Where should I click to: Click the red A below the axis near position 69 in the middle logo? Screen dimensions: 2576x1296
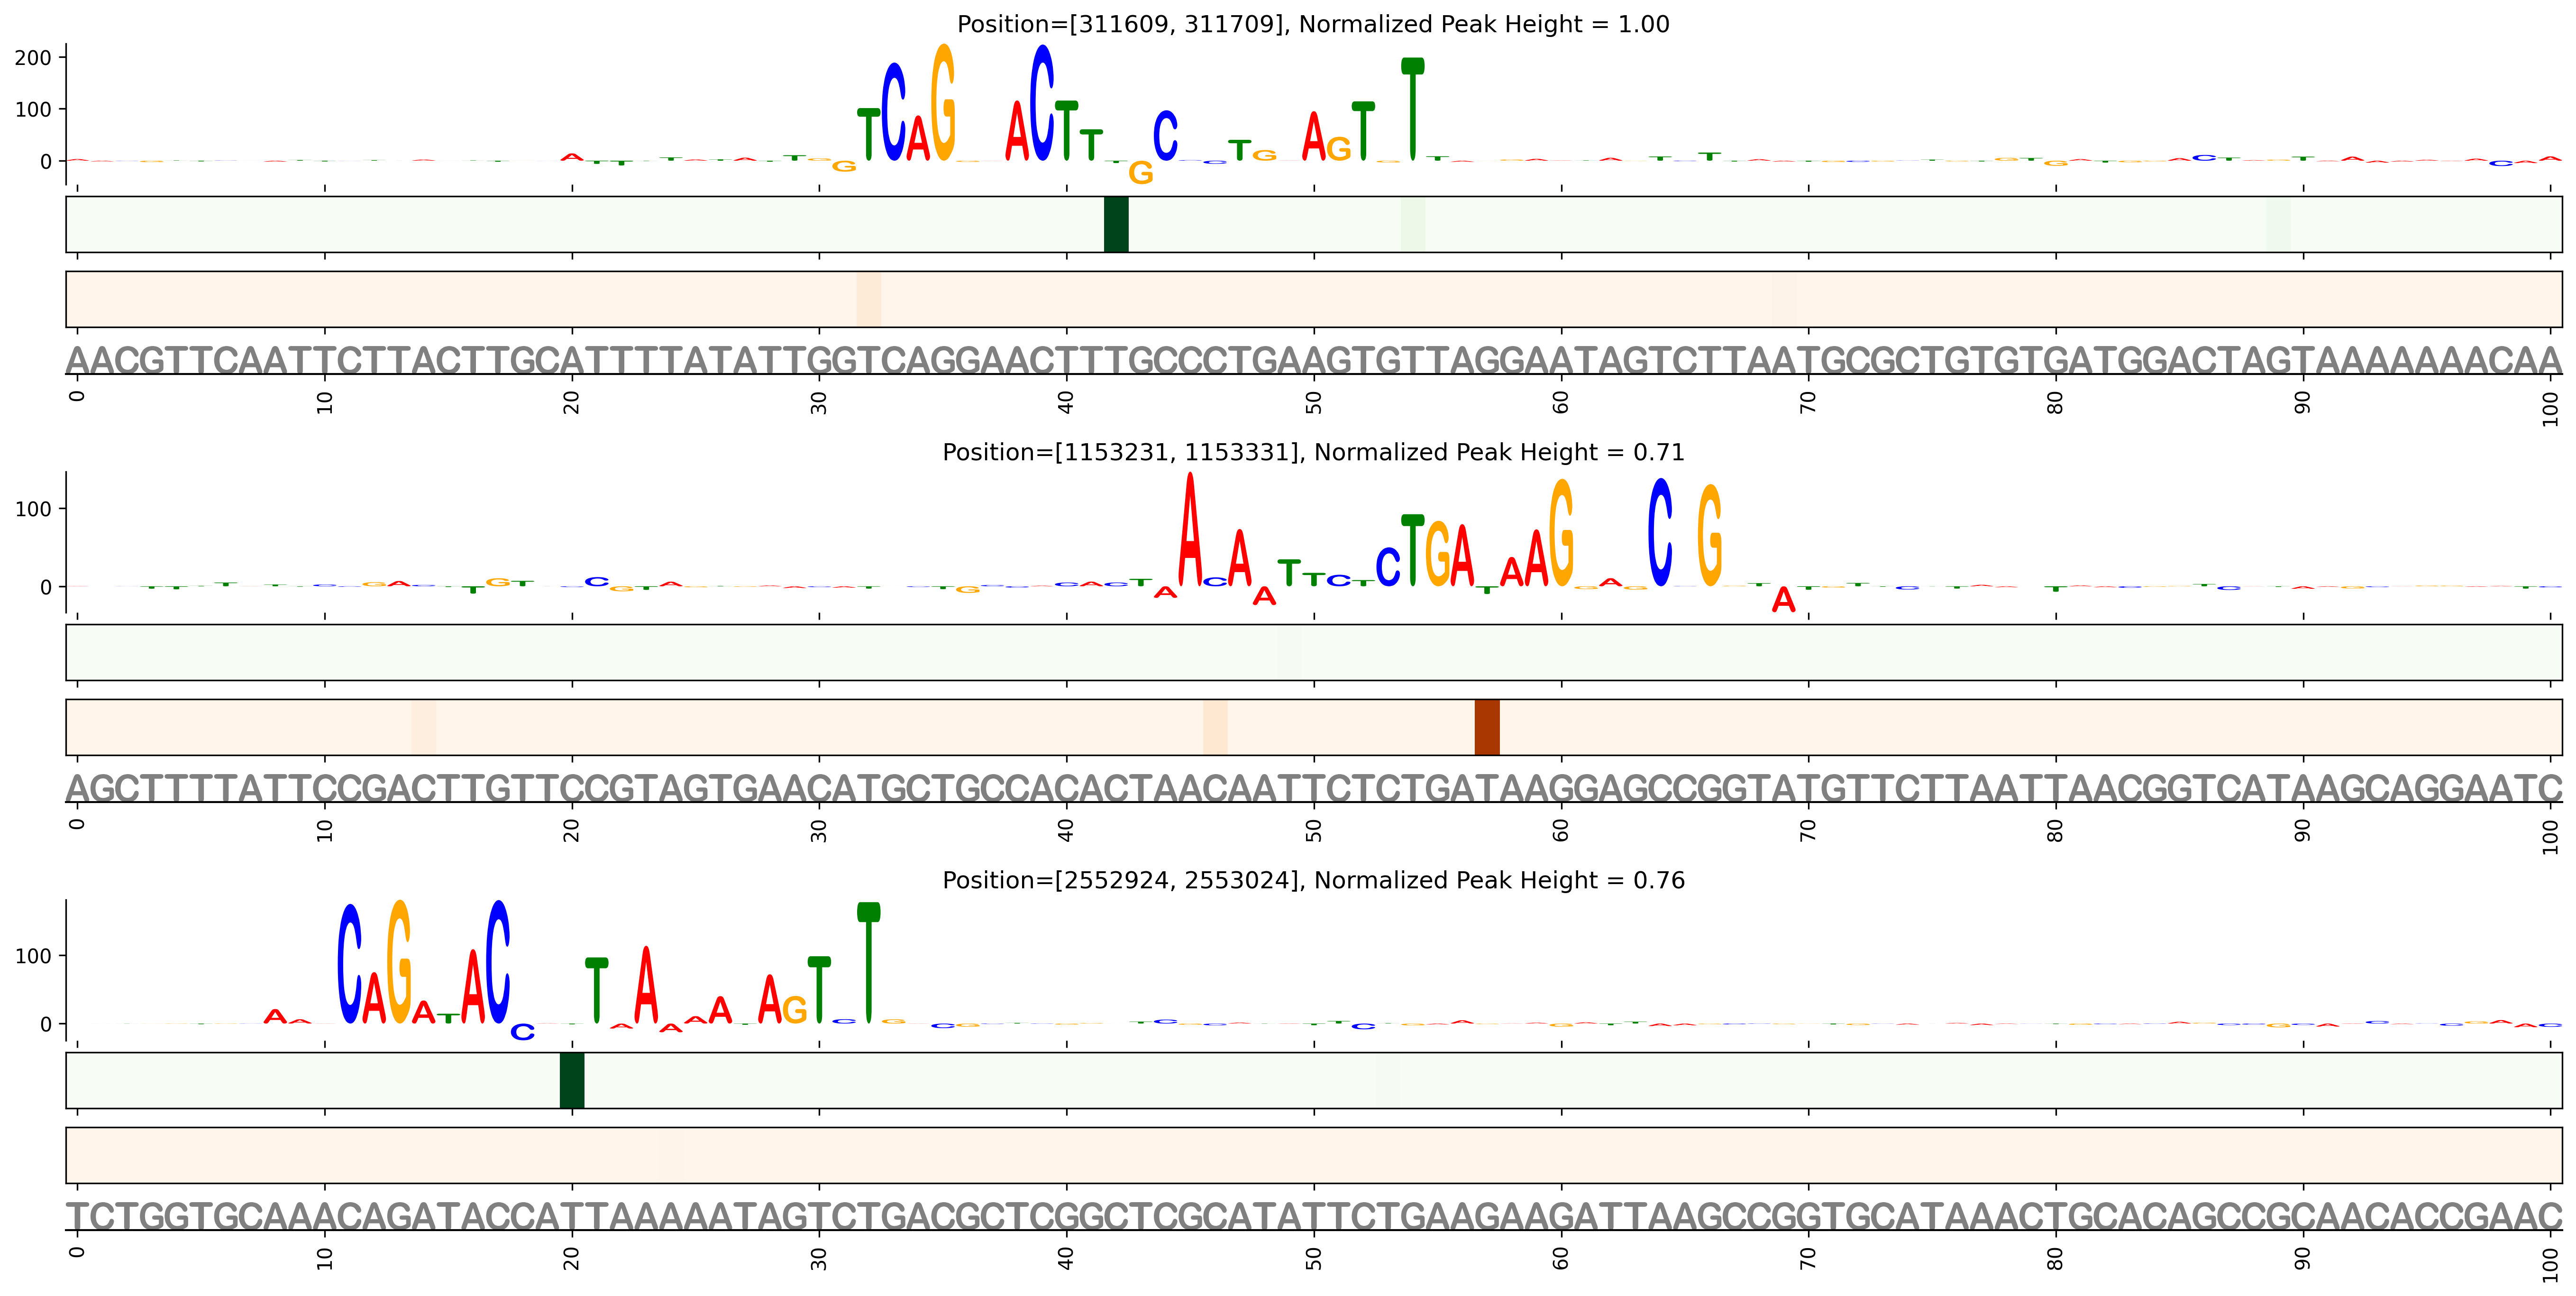click(x=1784, y=599)
